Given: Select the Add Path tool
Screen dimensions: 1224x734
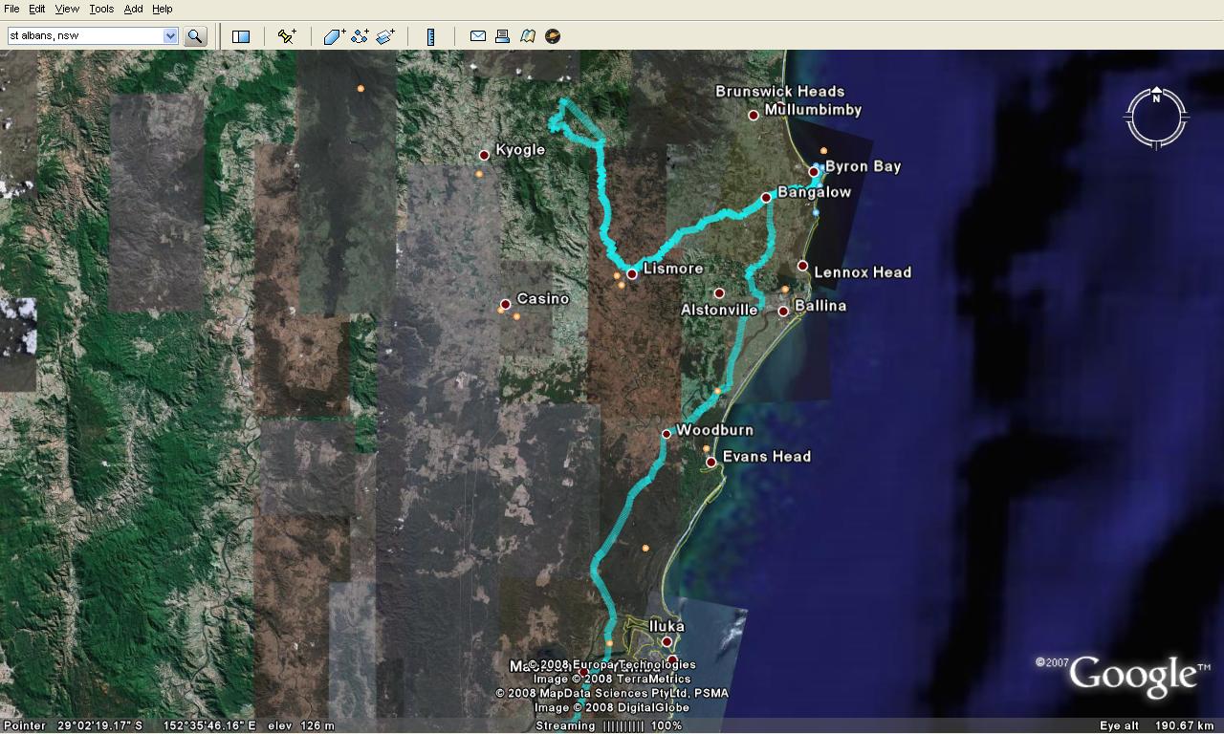Looking at the screenshot, I should point(360,36).
